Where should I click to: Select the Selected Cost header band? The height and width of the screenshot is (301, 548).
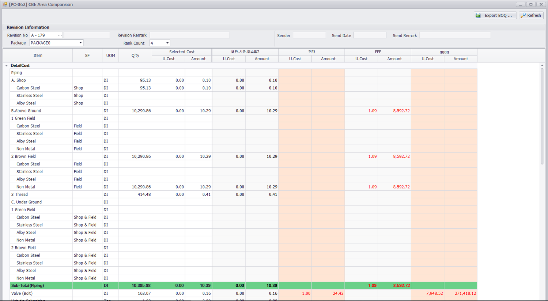[182, 52]
